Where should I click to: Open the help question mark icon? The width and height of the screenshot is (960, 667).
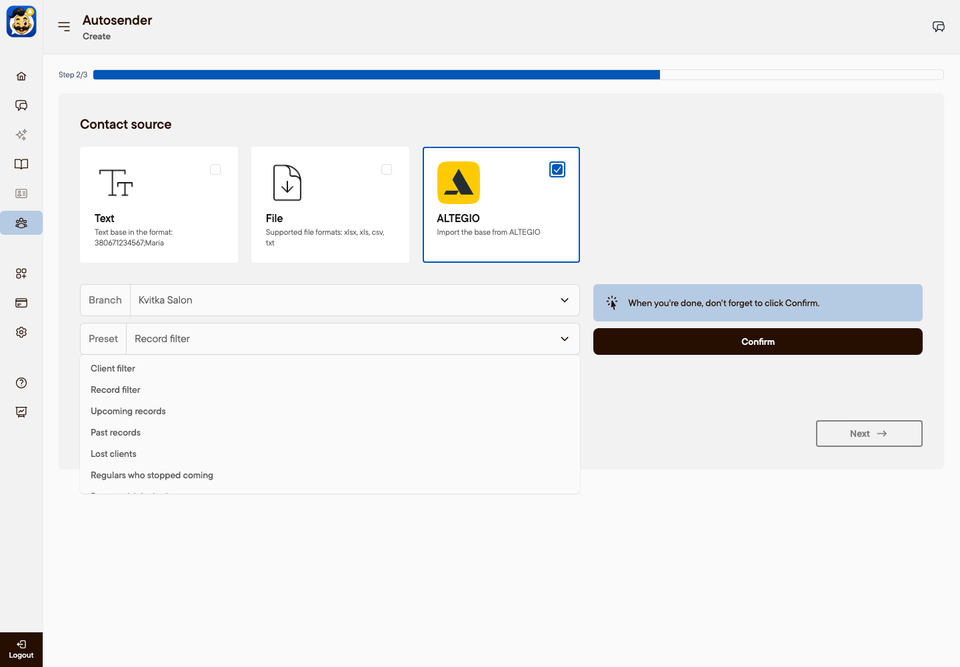coord(21,383)
